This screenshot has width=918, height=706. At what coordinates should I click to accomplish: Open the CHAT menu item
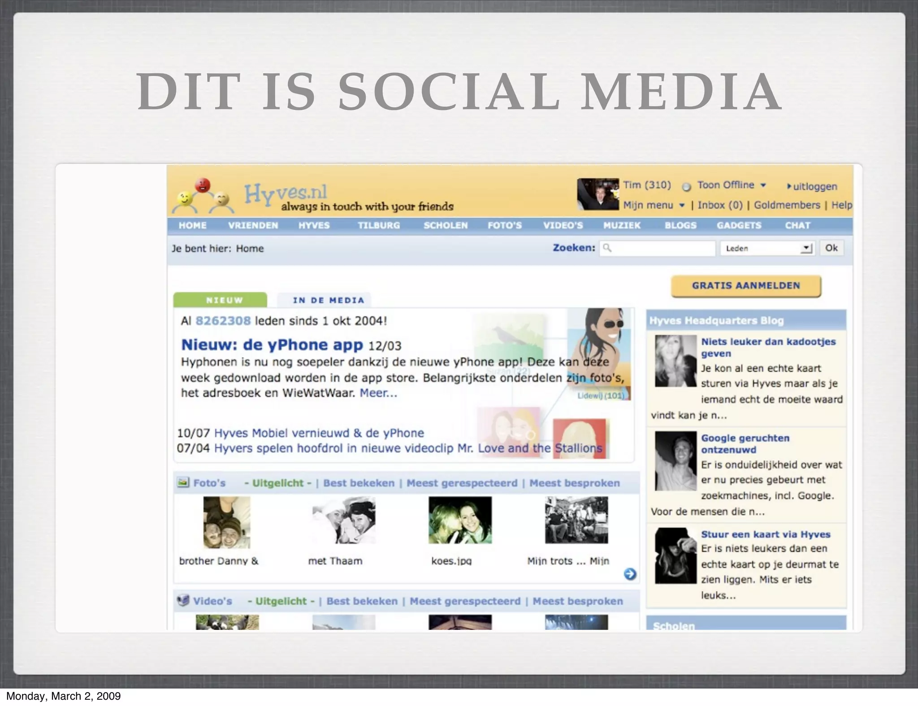tap(797, 225)
